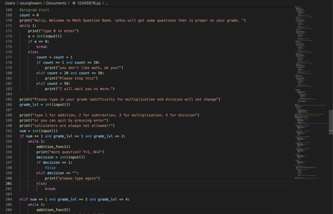Place cursor on '#program start' comment
The image size is (333, 214).
[x=34, y=10]
